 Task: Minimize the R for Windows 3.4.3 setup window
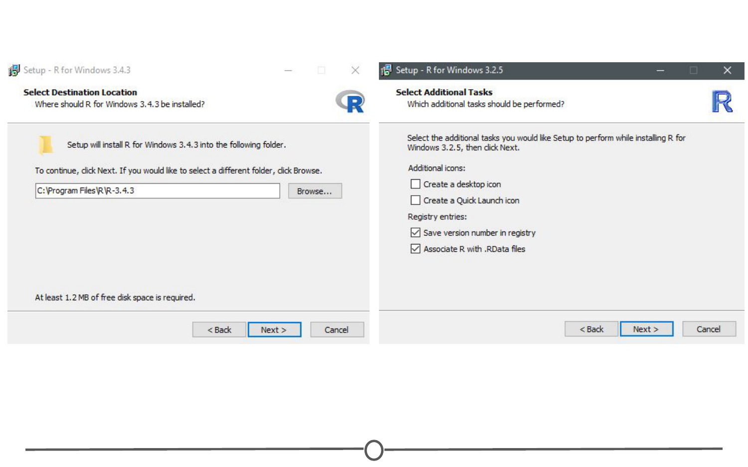[x=288, y=71]
